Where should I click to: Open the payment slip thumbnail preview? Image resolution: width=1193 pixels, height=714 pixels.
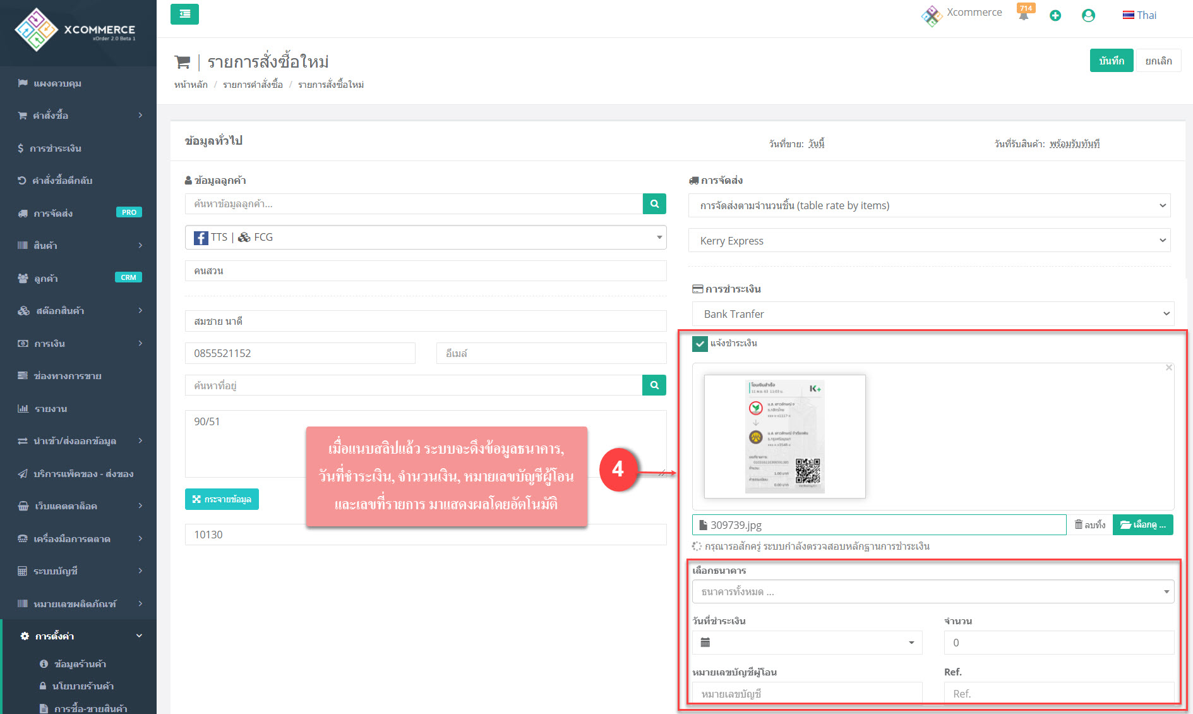[x=784, y=437]
